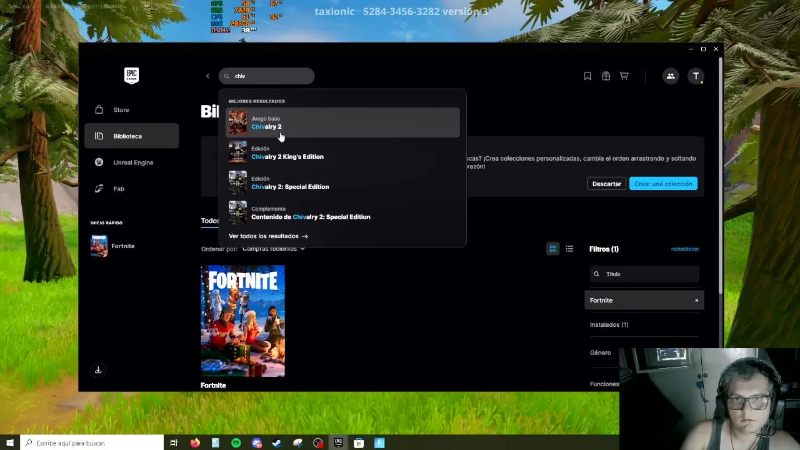This screenshot has width=800, height=450.
Task: Open the notepad document taskbar icon
Action: [x=215, y=442]
